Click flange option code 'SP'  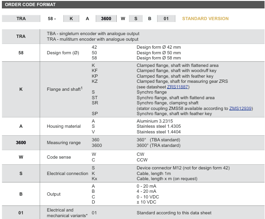click(x=95, y=114)
